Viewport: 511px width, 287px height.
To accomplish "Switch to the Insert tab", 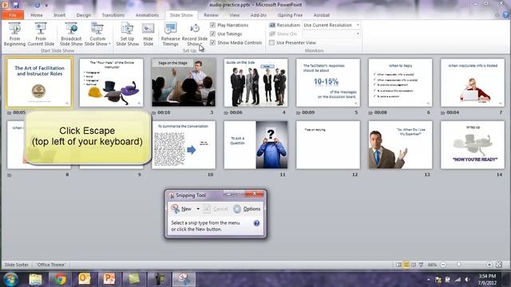I will tap(59, 15).
